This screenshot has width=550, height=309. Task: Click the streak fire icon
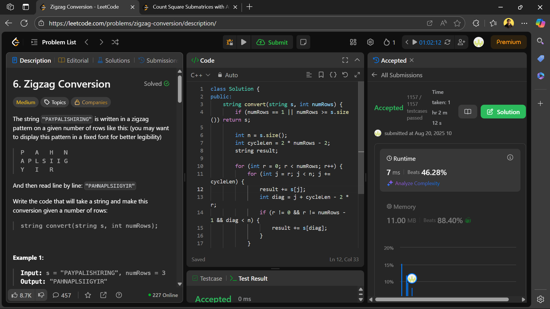pyautogui.click(x=387, y=42)
